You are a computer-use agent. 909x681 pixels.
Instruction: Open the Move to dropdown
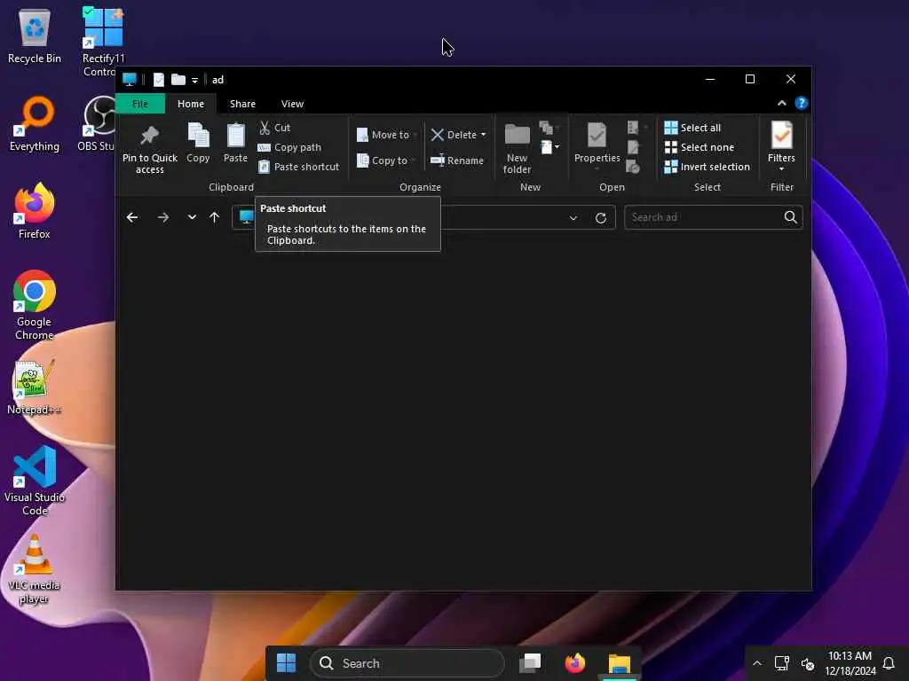[x=387, y=135]
